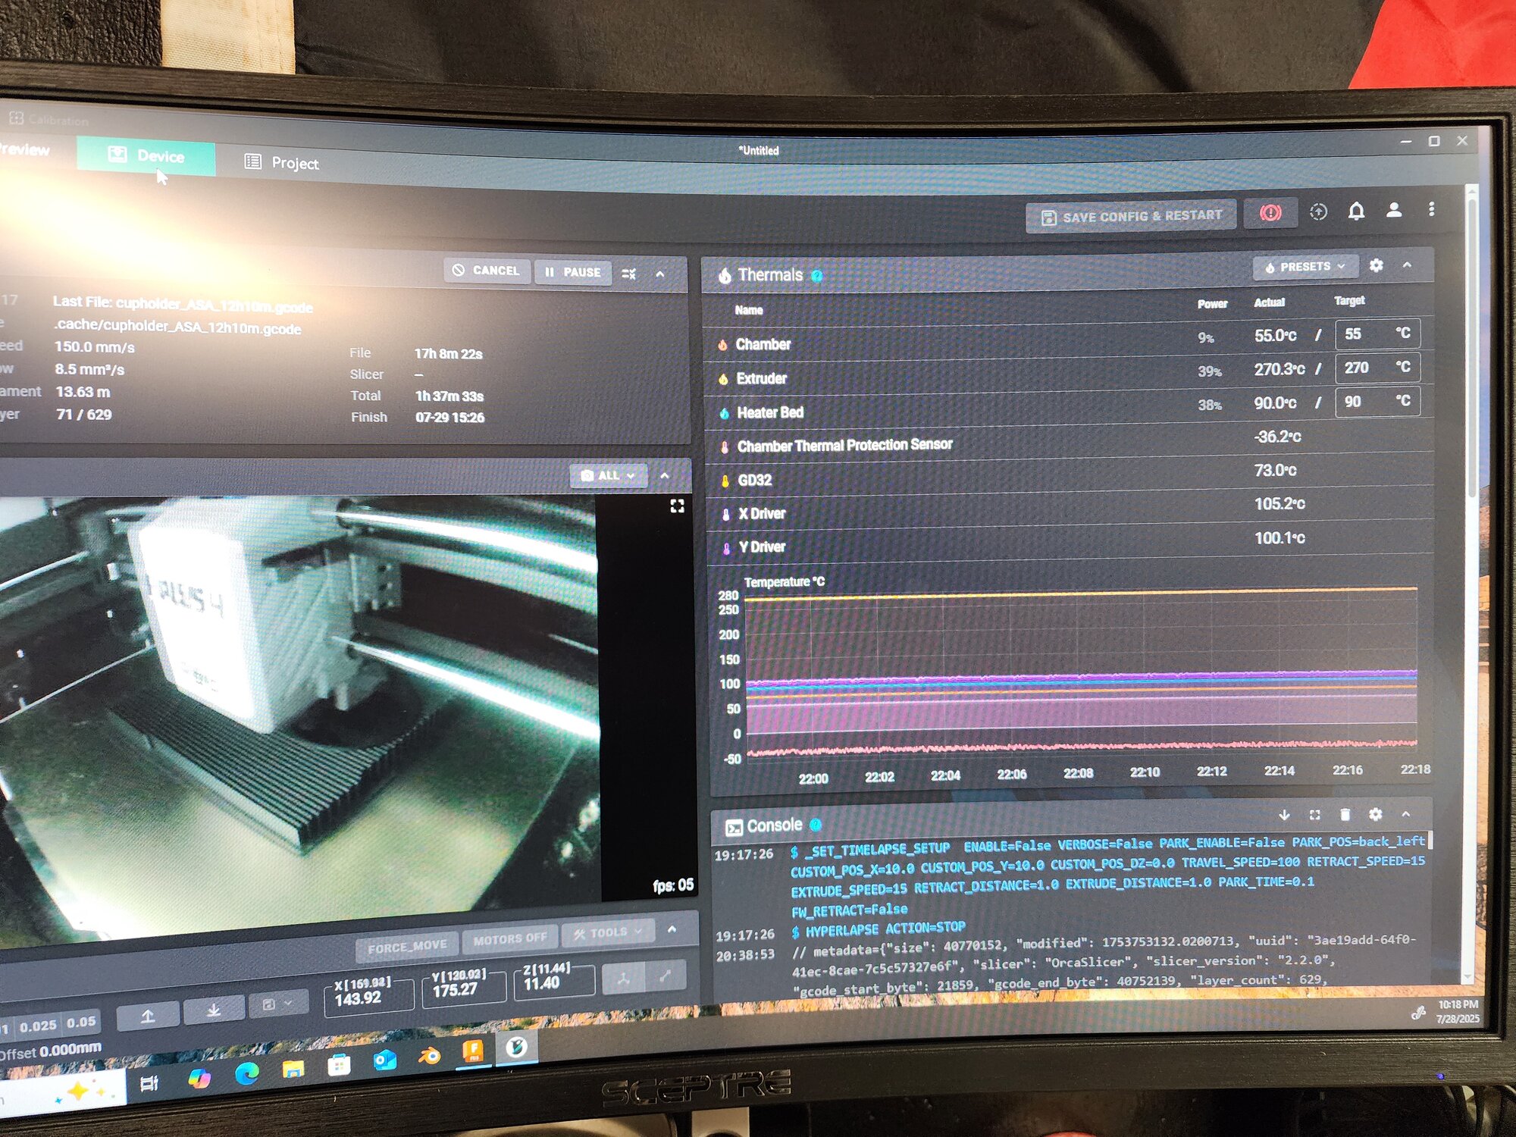Screen dimensions: 1516x1137
Task: Open the notifications bell
Action: 1356,211
